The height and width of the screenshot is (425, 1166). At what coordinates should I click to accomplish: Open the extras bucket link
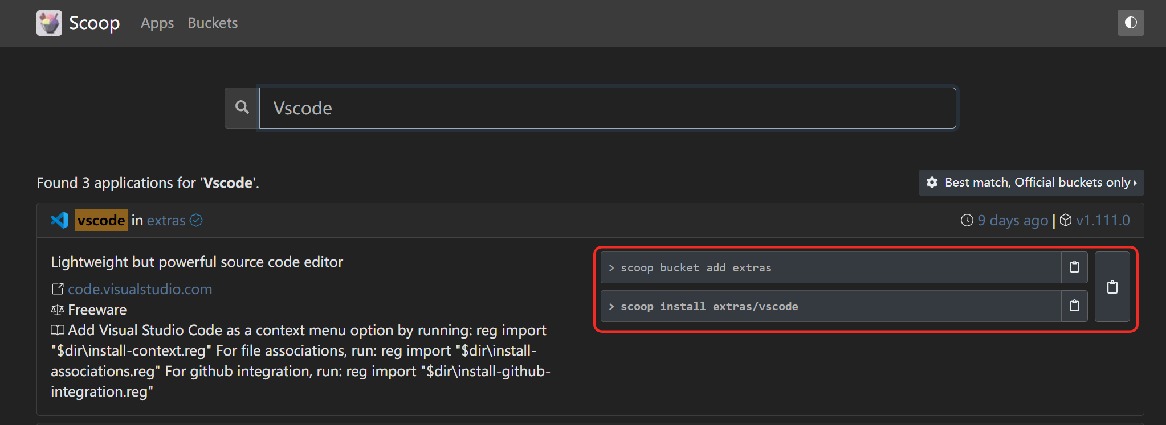166,220
